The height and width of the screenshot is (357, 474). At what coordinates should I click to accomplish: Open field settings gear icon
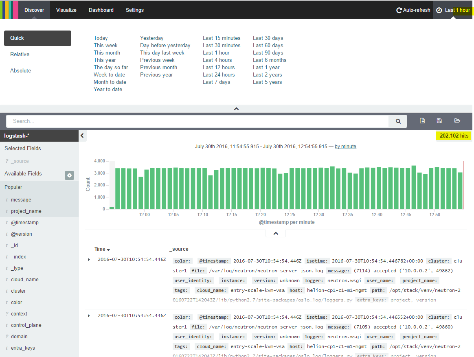[69, 175]
